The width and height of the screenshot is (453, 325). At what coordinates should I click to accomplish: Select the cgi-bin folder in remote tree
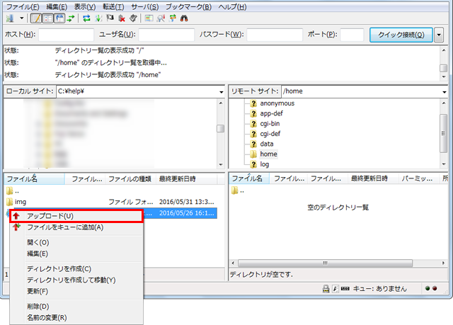(270, 124)
